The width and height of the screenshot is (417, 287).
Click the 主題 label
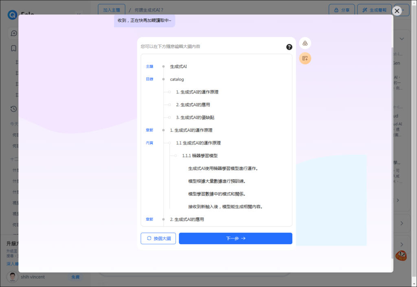(x=149, y=66)
